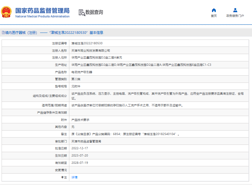Screen dimensions: 252x185
Task: Click the 国家药品监督管理局 site title
Action: coord(42,10)
